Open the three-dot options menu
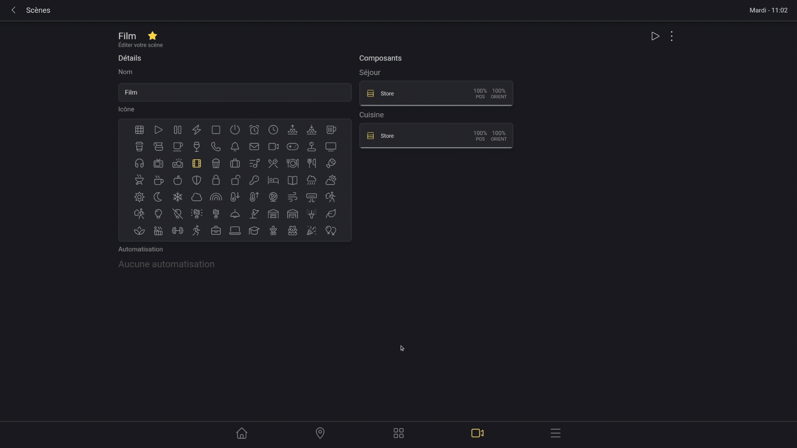This screenshot has width=797, height=448. pyautogui.click(x=672, y=36)
